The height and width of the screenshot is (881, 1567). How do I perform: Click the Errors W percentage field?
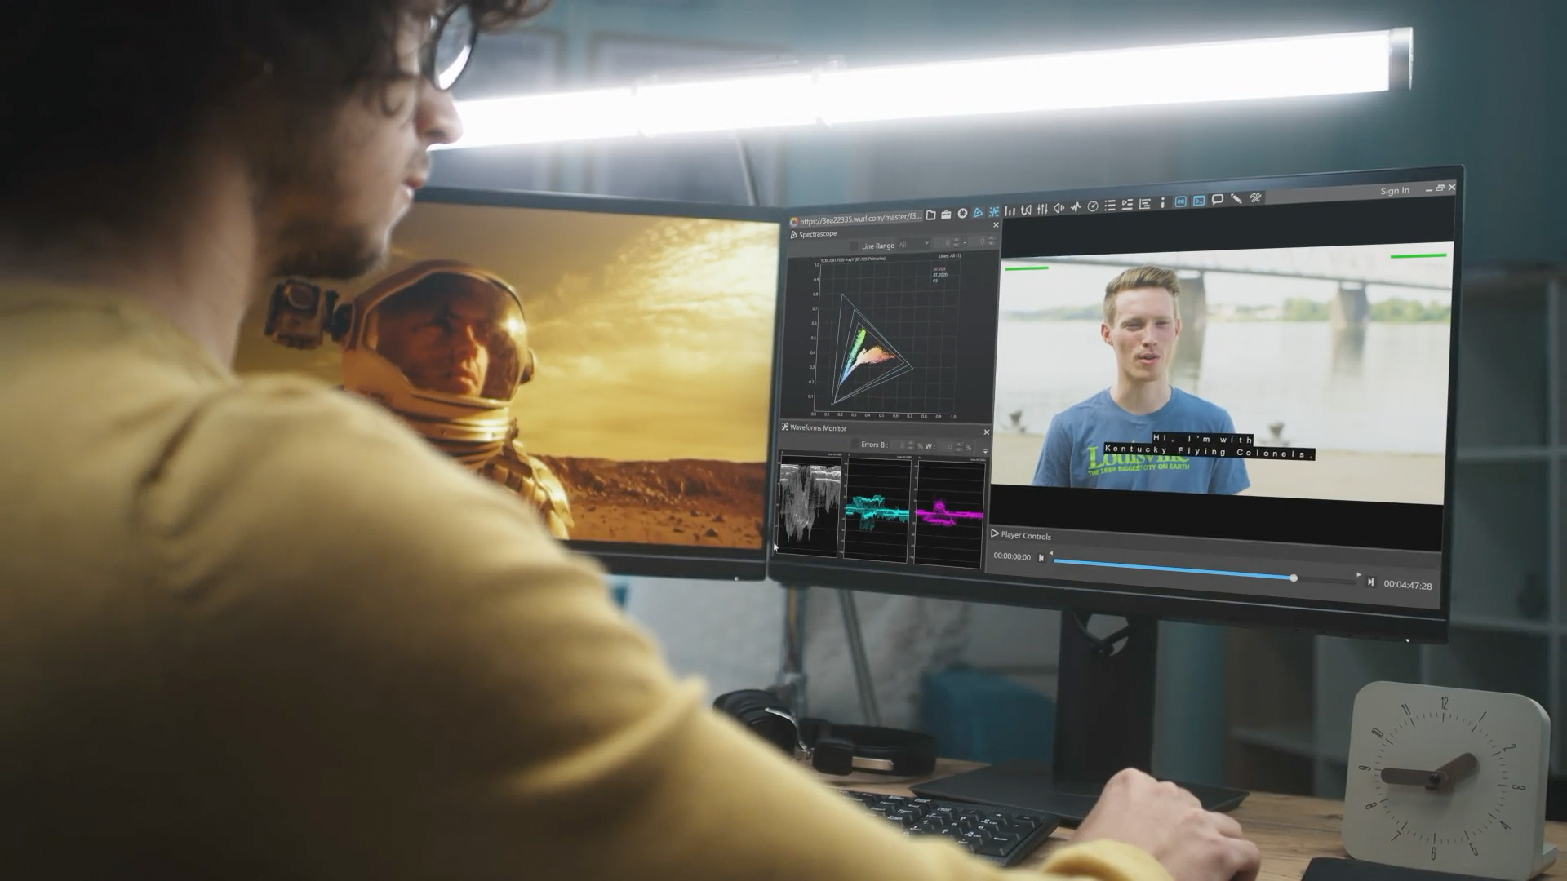(x=951, y=447)
